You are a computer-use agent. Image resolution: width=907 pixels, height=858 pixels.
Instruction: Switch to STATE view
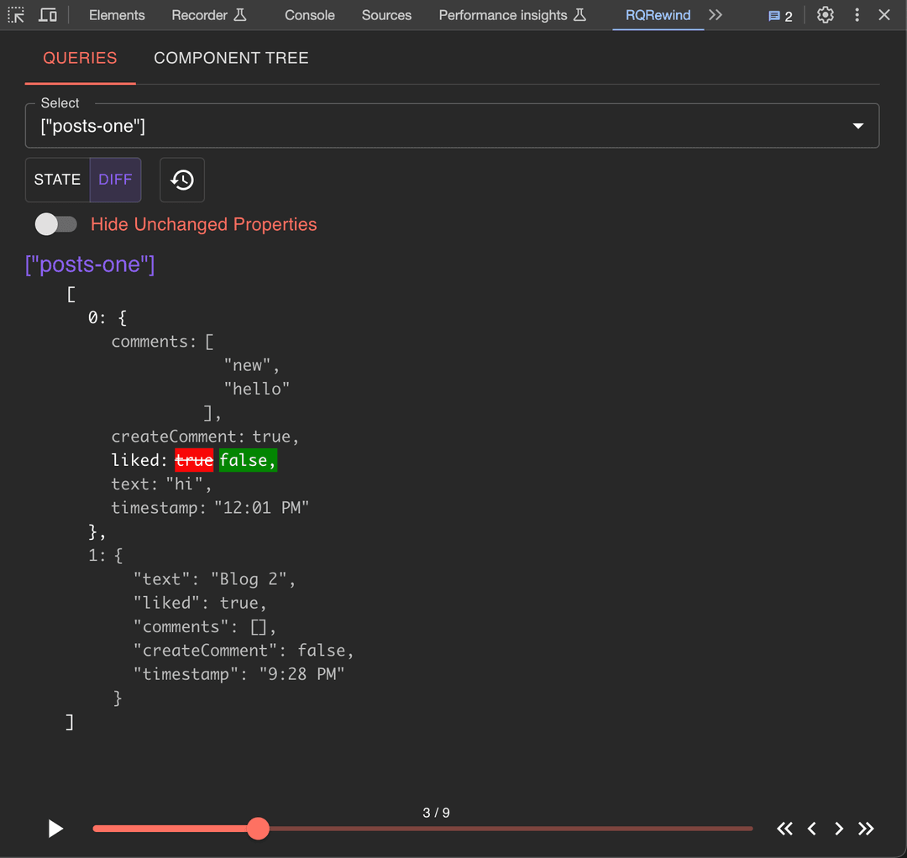57,180
